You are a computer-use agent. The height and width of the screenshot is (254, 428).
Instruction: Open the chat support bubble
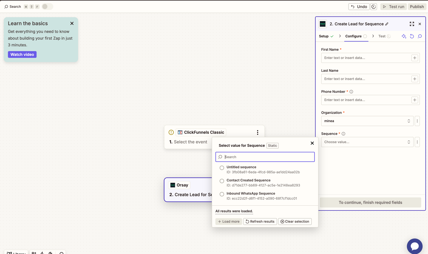(x=415, y=246)
